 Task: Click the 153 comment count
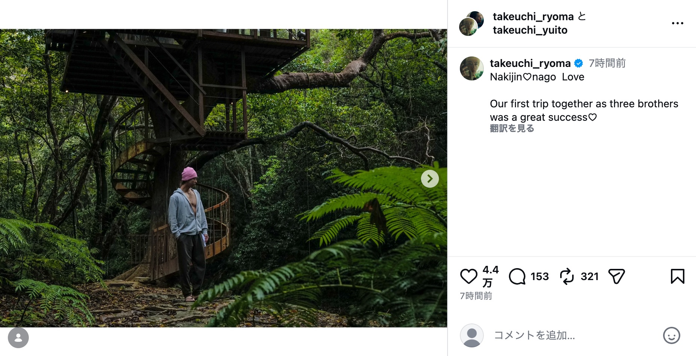tap(540, 277)
